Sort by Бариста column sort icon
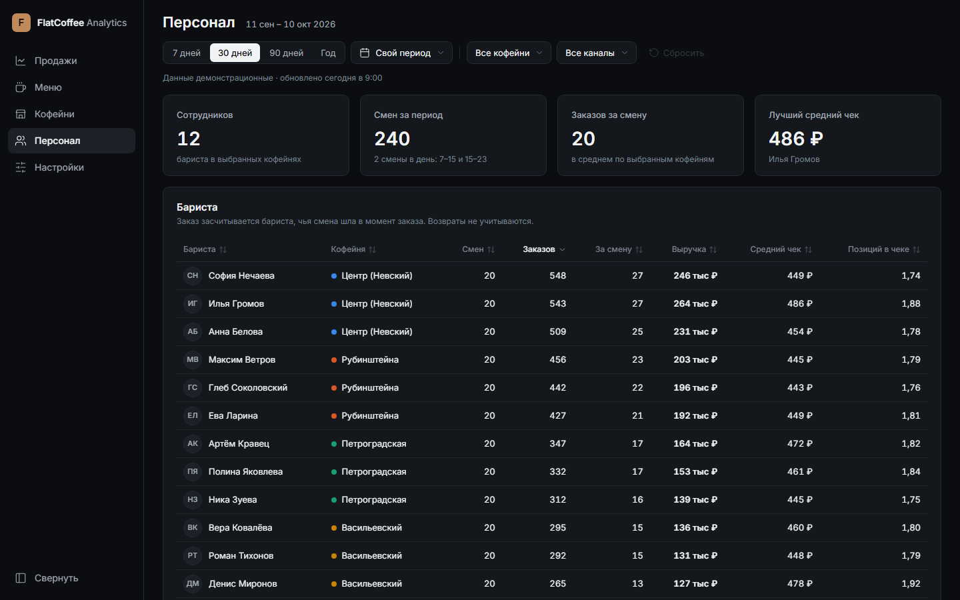960x600 pixels. point(223,249)
